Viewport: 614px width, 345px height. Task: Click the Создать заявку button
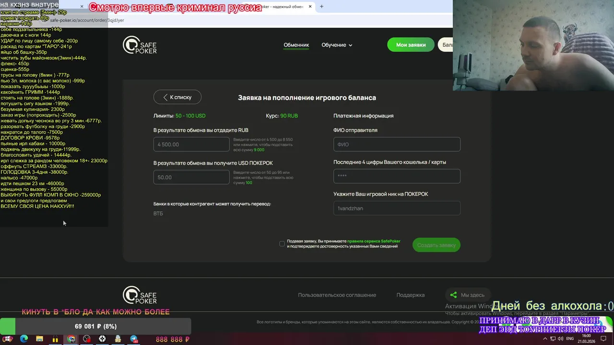click(437, 245)
